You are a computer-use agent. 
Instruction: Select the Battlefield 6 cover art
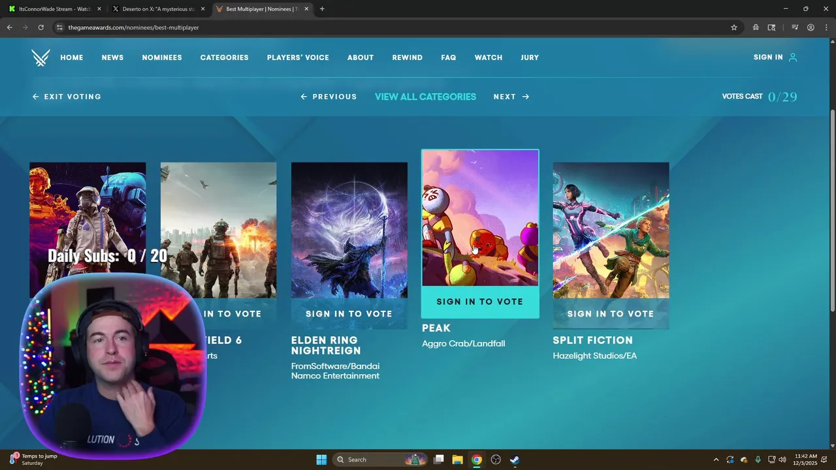218,230
